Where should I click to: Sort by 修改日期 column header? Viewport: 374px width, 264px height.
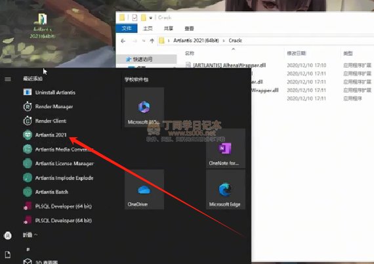tap(297, 53)
